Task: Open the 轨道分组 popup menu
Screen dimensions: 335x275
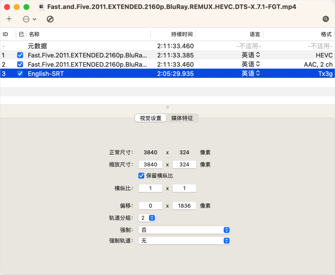Action: [x=147, y=218]
